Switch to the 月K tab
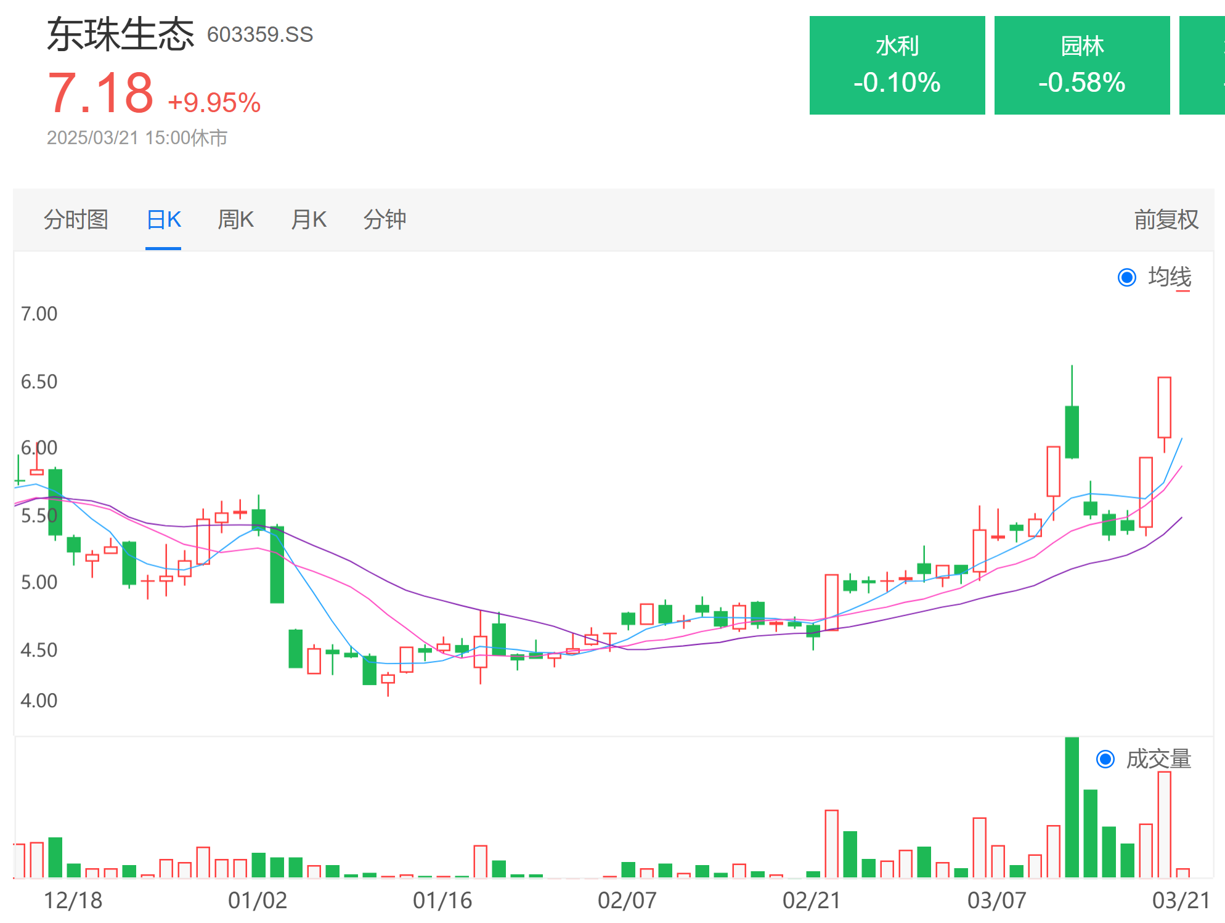This screenshot has width=1225, height=923. point(309,219)
